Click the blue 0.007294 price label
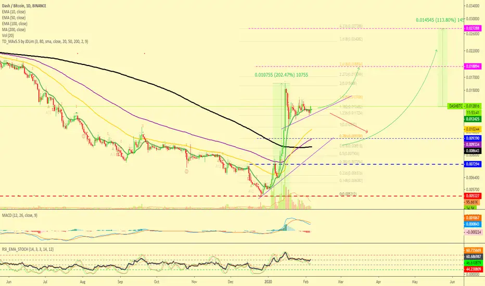Viewport: 485px width, 286px height. [x=473, y=164]
